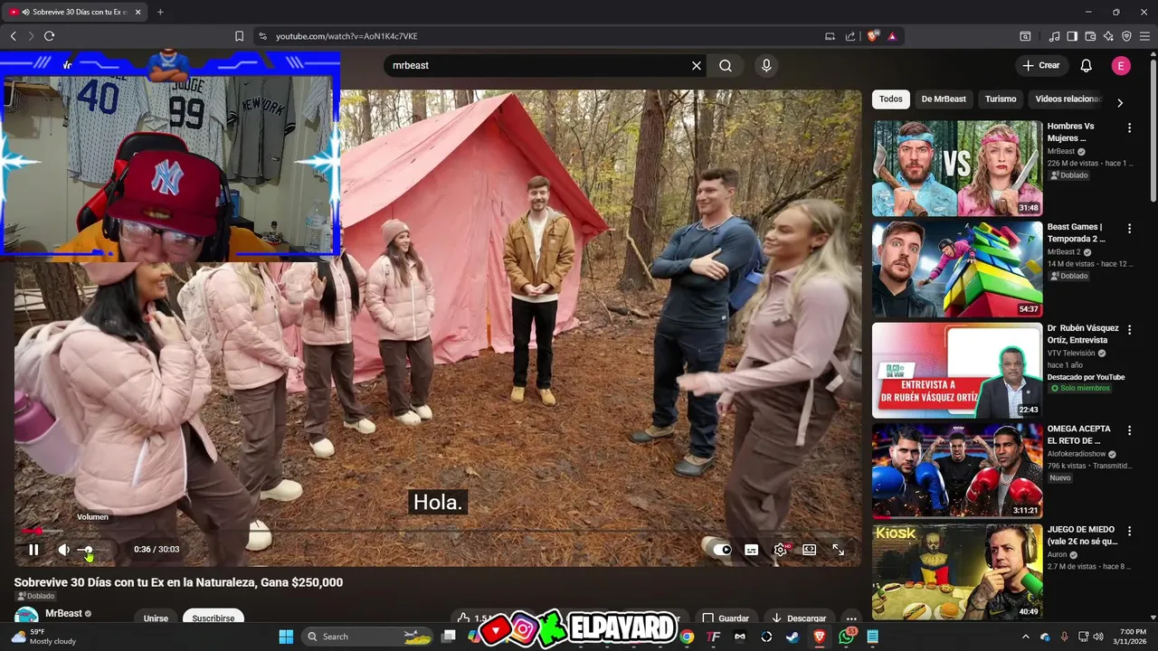Show more filter chips with right arrow
The width and height of the screenshot is (1158, 651).
tap(1120, 102)
